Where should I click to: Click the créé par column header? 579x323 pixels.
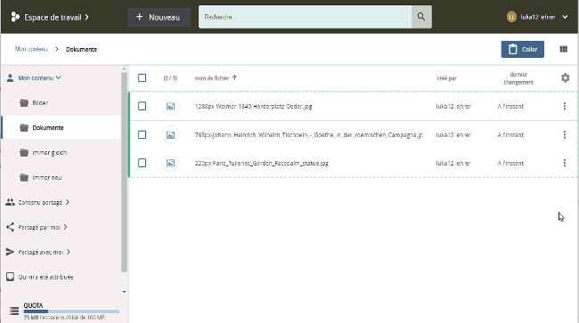[447, 78]
